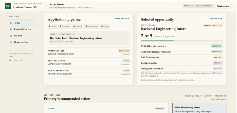Viewport: 237px width, 113px height.
Task: Select the 0 Interviewing filter chip
Action: tap(91, 26)
